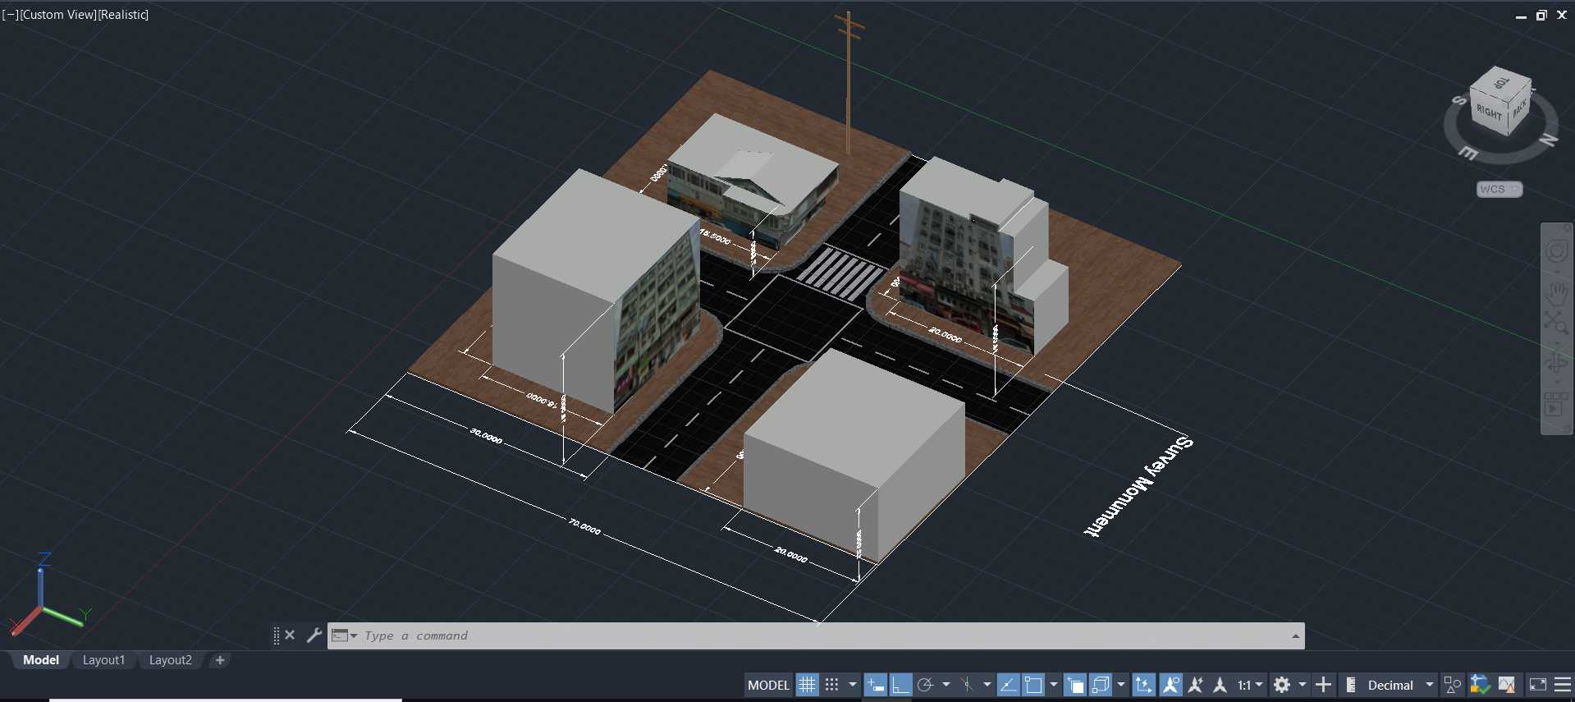
Task: Open ShowMotion from the navigation bar
Action: click(1556, 404)
